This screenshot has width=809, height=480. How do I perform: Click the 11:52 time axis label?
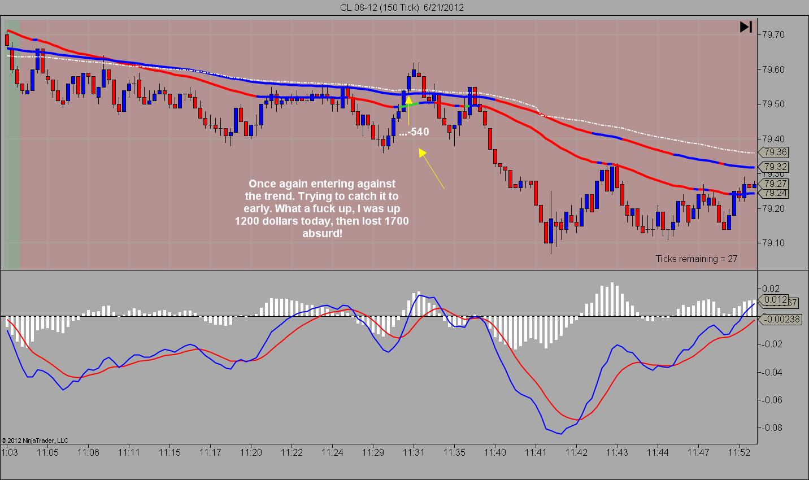739,452
